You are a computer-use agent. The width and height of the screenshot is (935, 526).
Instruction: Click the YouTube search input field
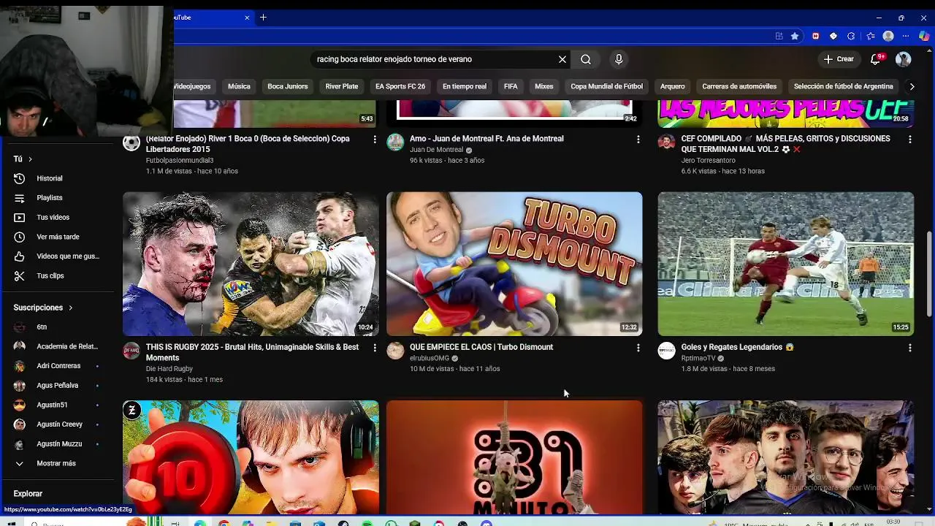coord(435,59)
